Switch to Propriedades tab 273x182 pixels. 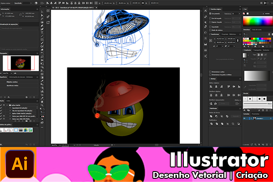click(x=225, y=34)
